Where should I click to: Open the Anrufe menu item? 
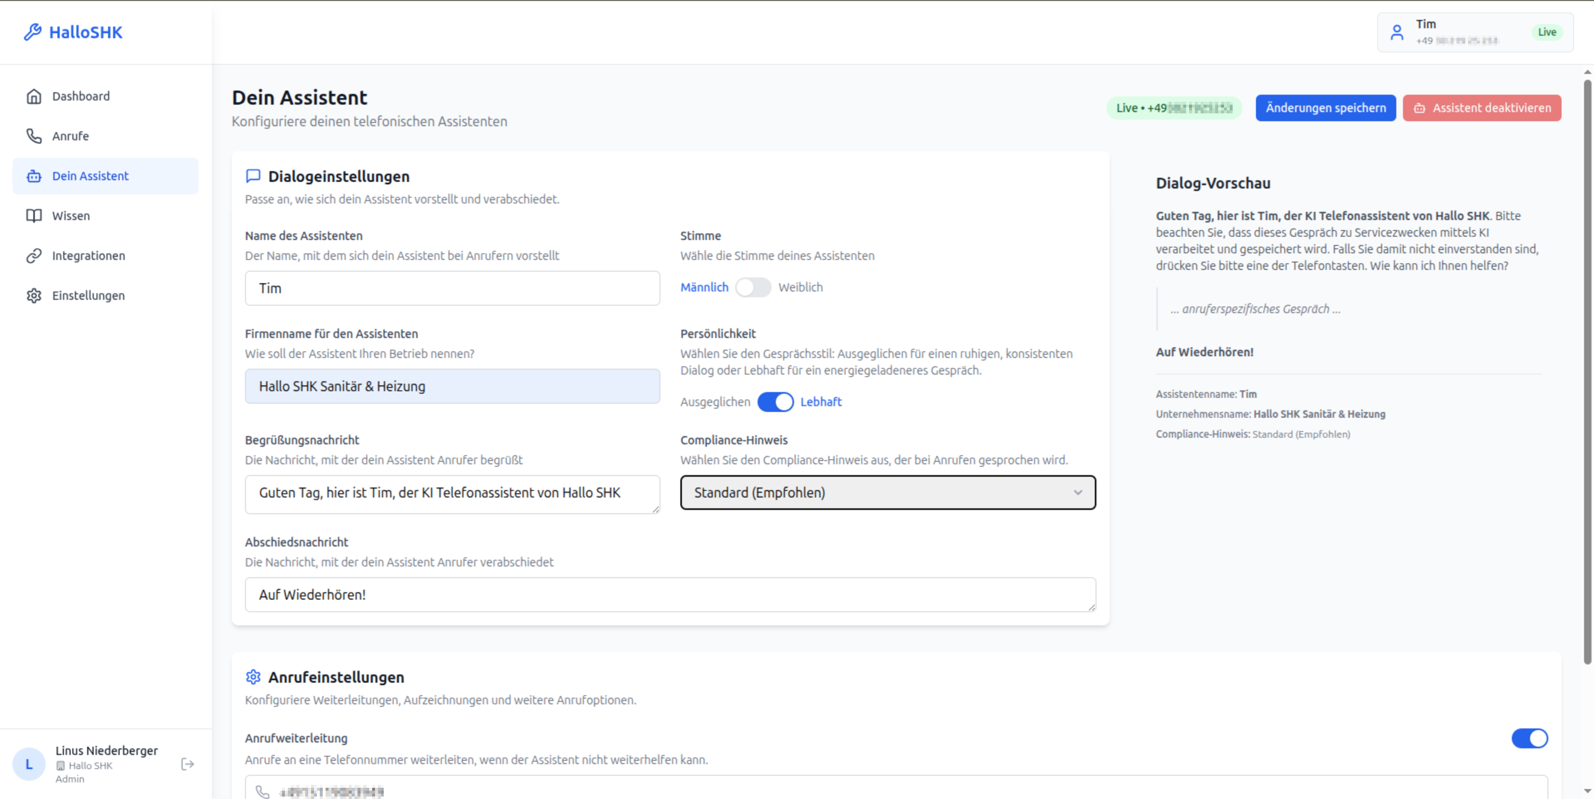pyautogui.click(x=105, y=135)
